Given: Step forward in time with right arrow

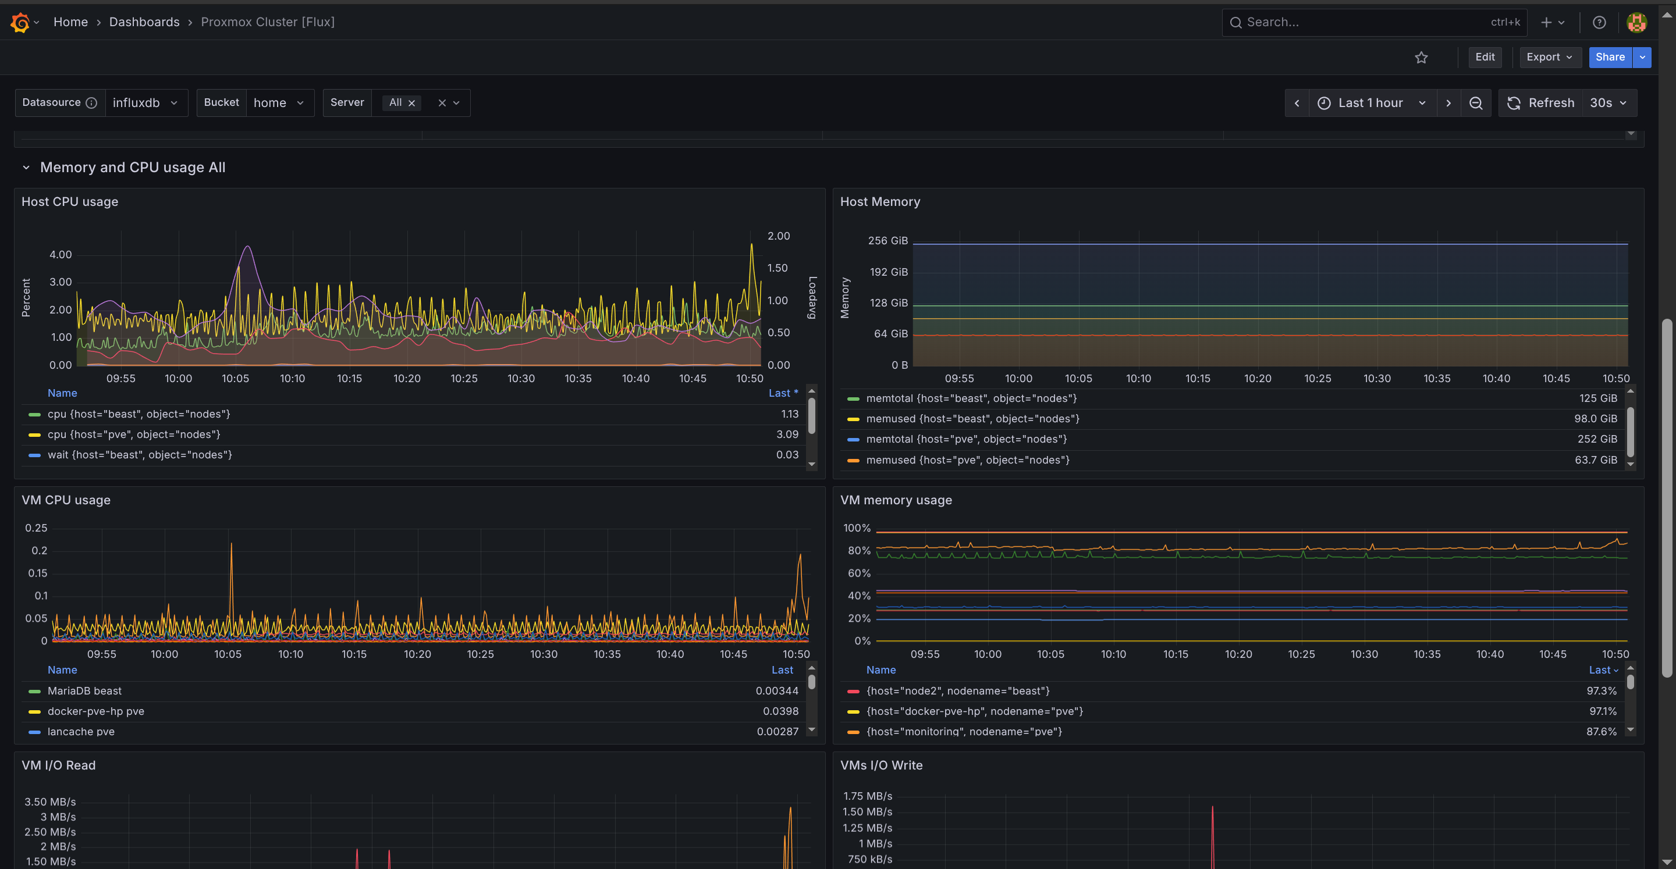Looking at the screenshot, I should (1449, 103).
